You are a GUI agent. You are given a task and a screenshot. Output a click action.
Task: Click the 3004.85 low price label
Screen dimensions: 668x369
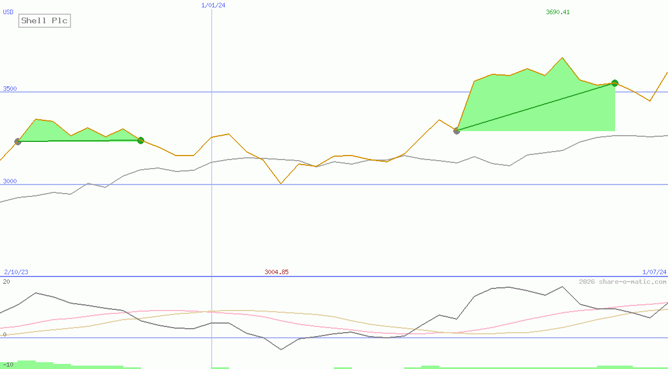point(276,272)
